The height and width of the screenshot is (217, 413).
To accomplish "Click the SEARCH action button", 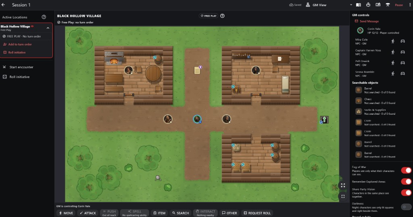I will 180,213.
